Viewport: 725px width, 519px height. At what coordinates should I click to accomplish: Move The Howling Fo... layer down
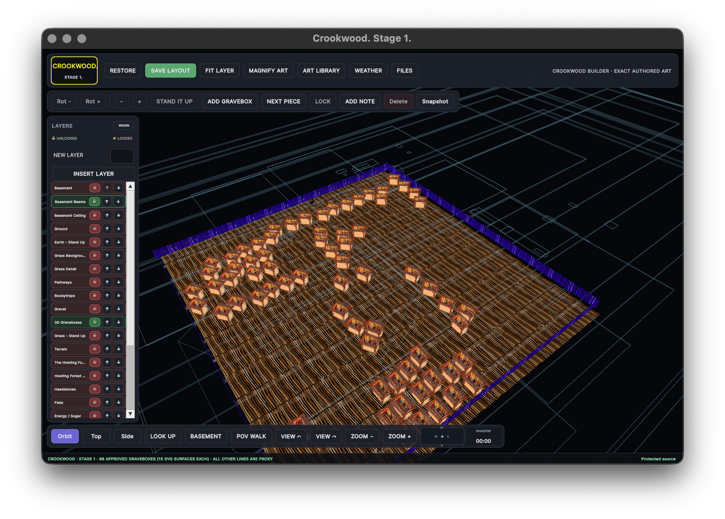pos(118,362)
